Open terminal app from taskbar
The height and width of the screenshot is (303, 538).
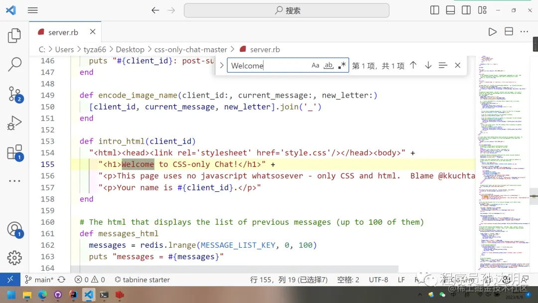click(104, 295)
